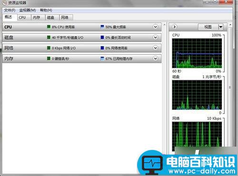Expand the 磁盘 section chevron
Image resolution: width=238 pixels, height=176 pixels.
(x=156, y=37)
